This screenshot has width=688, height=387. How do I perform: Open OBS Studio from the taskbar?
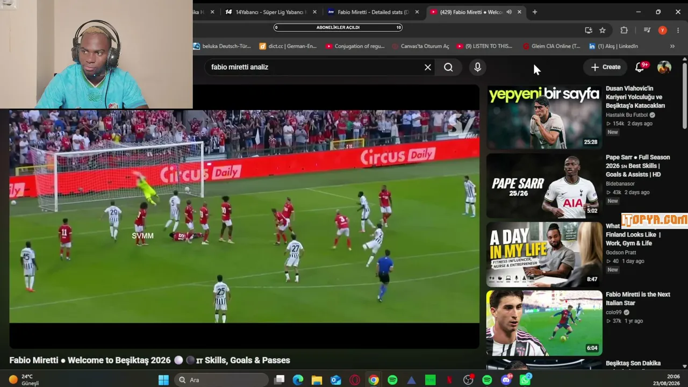click(x=468, y=380)
